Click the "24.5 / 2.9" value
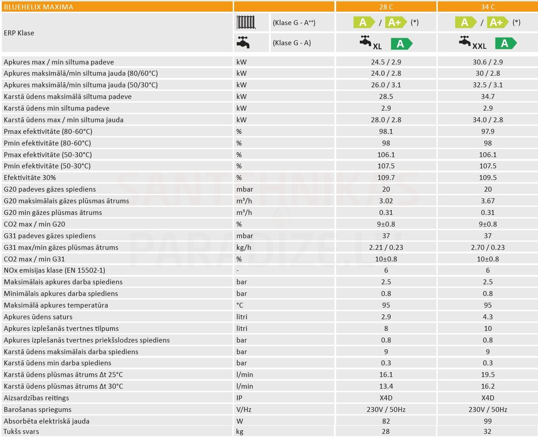The image size is (538, 437). (386, 62)
